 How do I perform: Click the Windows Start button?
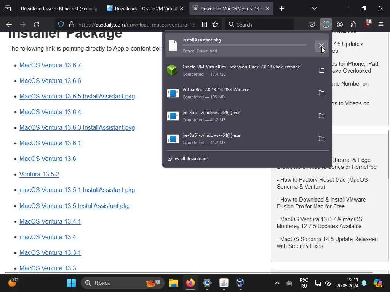coord(71,283)
